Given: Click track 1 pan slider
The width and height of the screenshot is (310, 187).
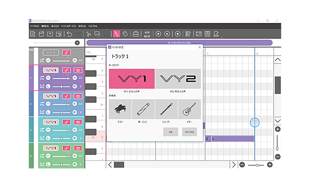Looking at the screenshot, I should click(61, 86).
